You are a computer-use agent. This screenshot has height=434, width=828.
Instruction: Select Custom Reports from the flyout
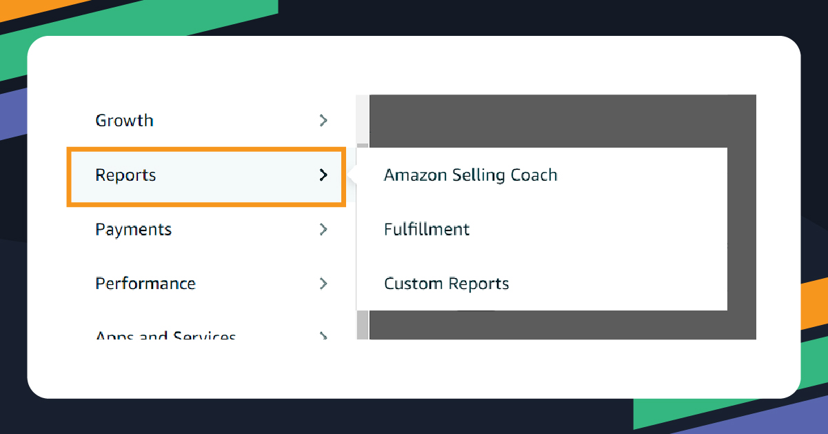coord(446,283)
